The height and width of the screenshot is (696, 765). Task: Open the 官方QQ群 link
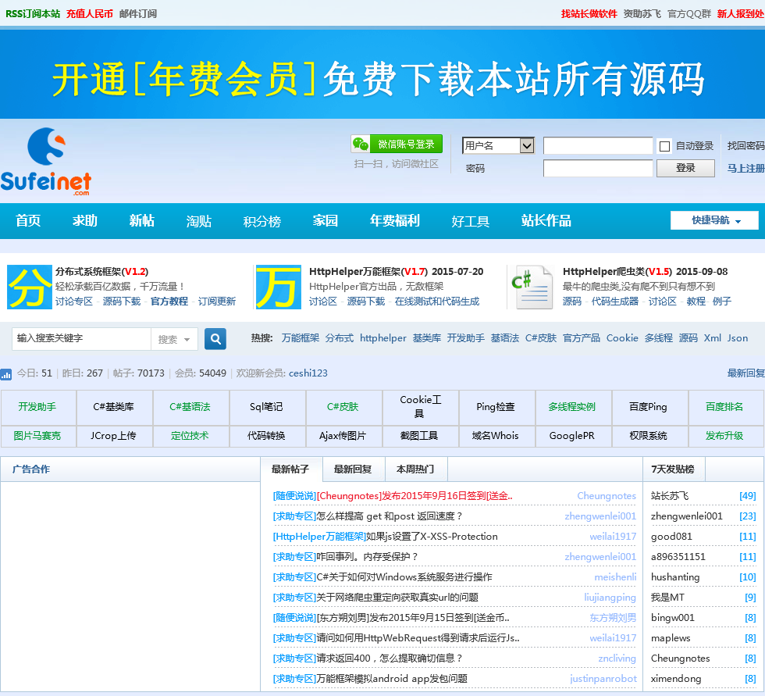pyautogui.click(x=688, y=13)
